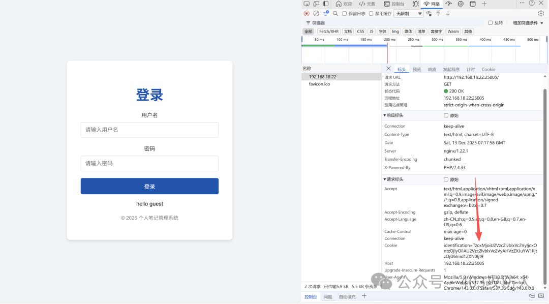549x304 pixels.
Task: Stop recording network log red button
Action: (307, 13)
